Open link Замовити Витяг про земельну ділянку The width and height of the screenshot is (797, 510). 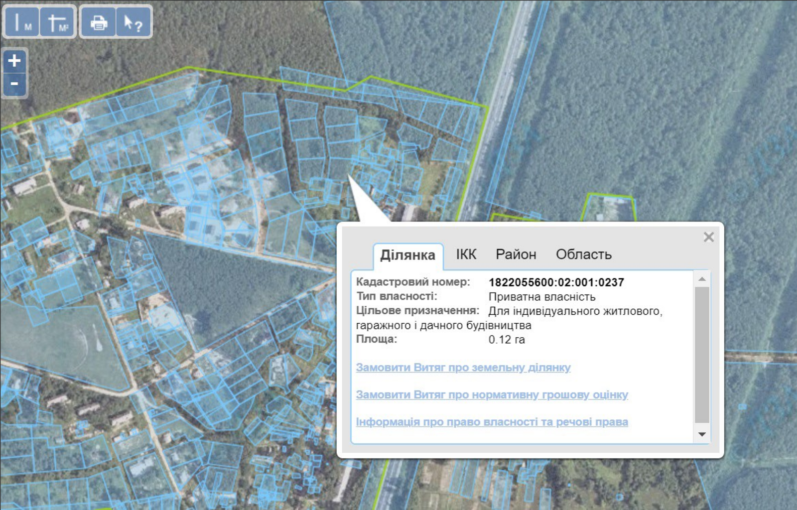coord(463,368)
